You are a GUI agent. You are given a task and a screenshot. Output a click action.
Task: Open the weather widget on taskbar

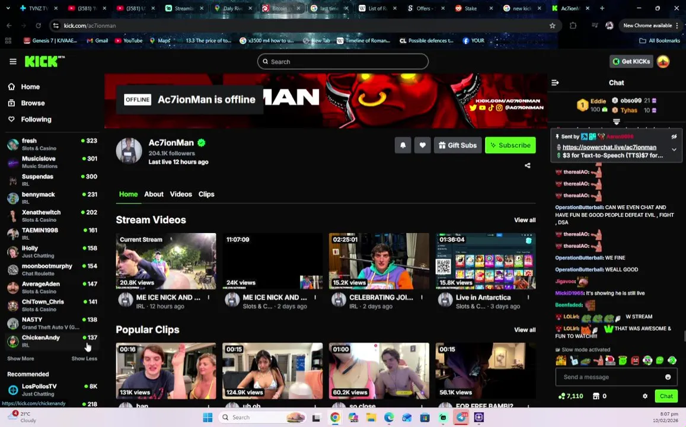click(23, 417)
